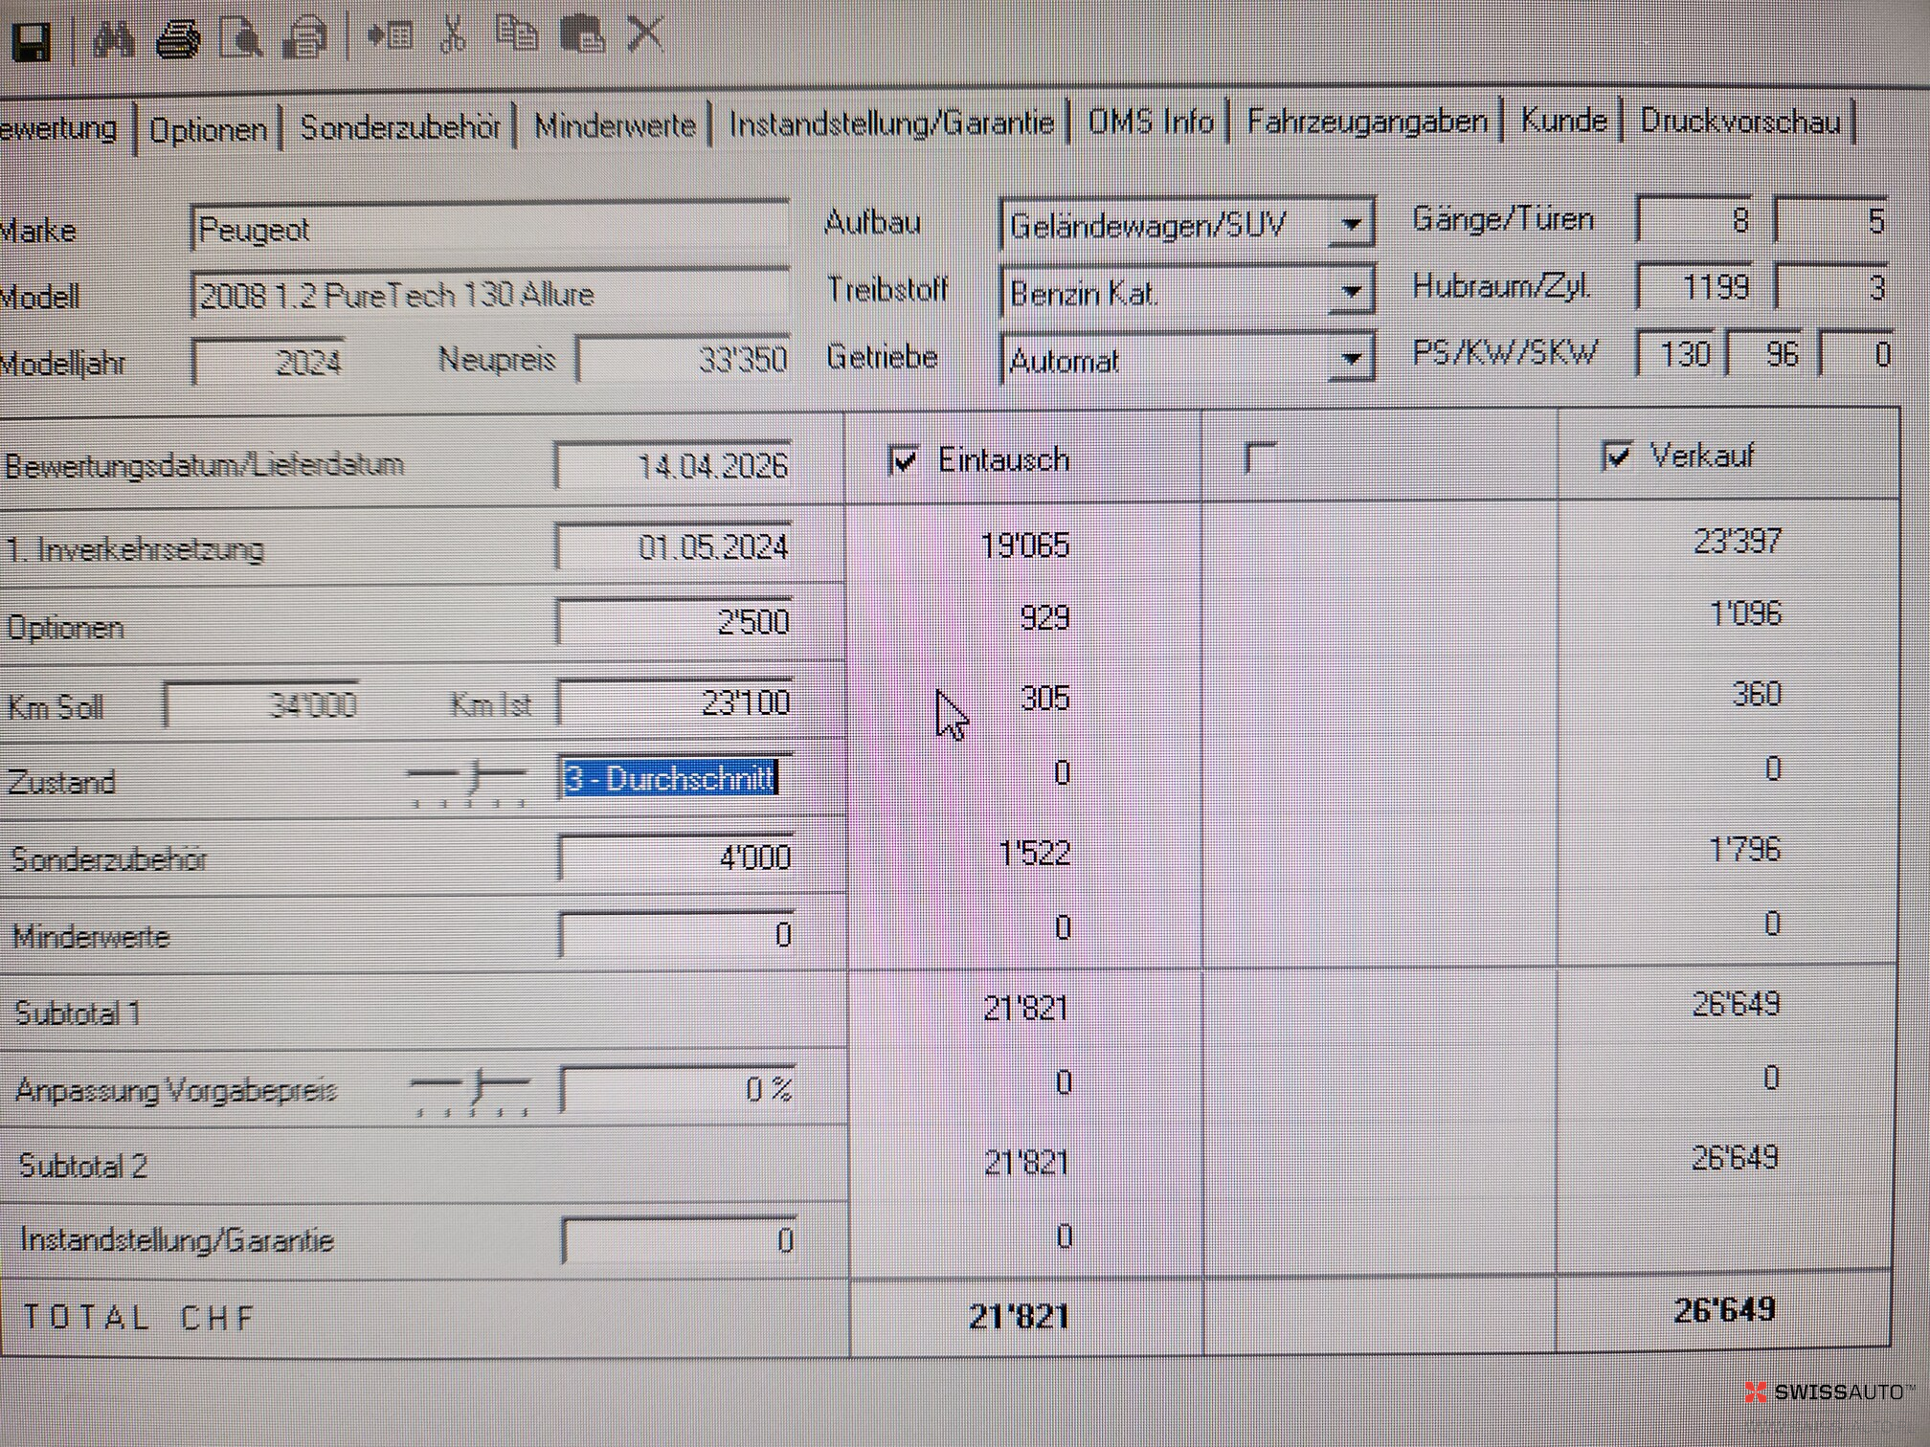Click the Save floppy disk icon
Screen dimensions: 1930x1447
point(31,41)
